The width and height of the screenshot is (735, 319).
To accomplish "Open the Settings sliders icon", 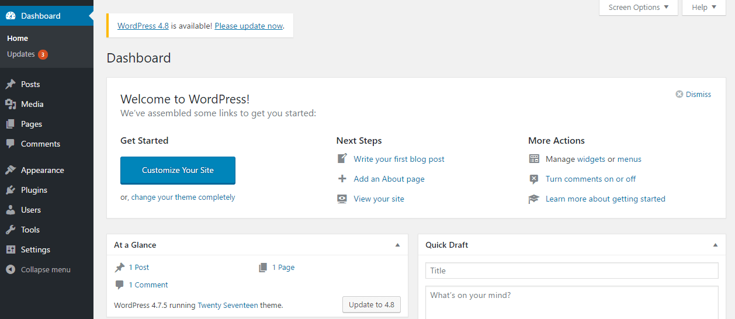I will point(11,249).
